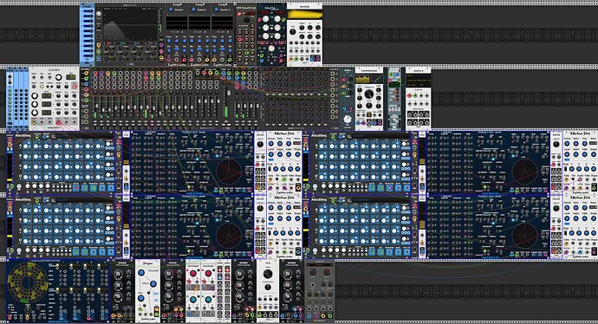The height and width of the screenshot is (324, 598).
Task: Adjust the black knob on the bottom-left GATES module
Action: tap(260, 209)
